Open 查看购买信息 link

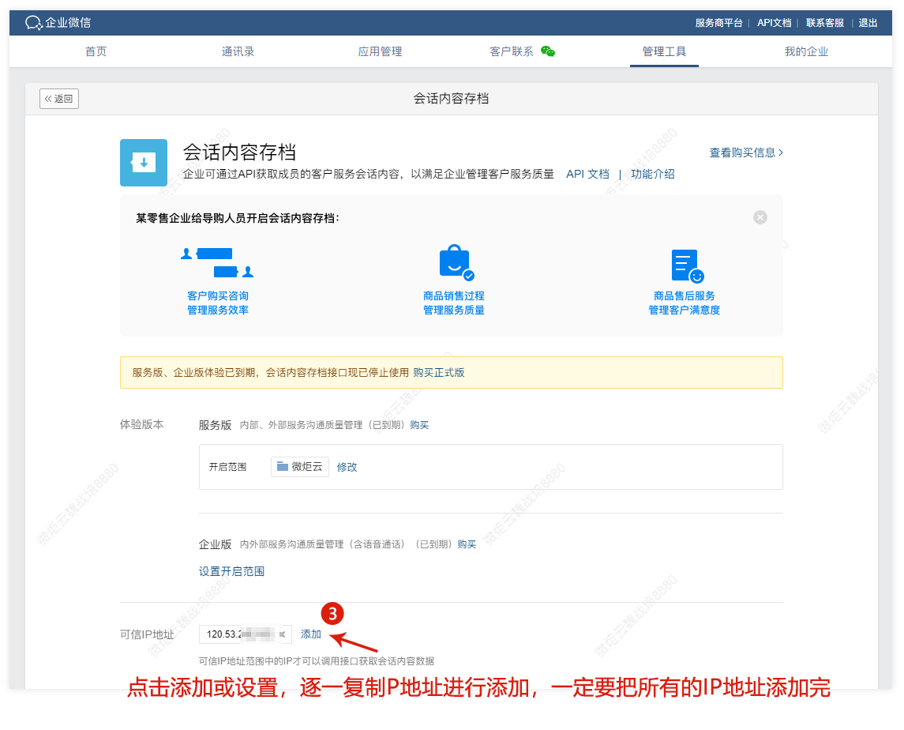coord(746,152)
